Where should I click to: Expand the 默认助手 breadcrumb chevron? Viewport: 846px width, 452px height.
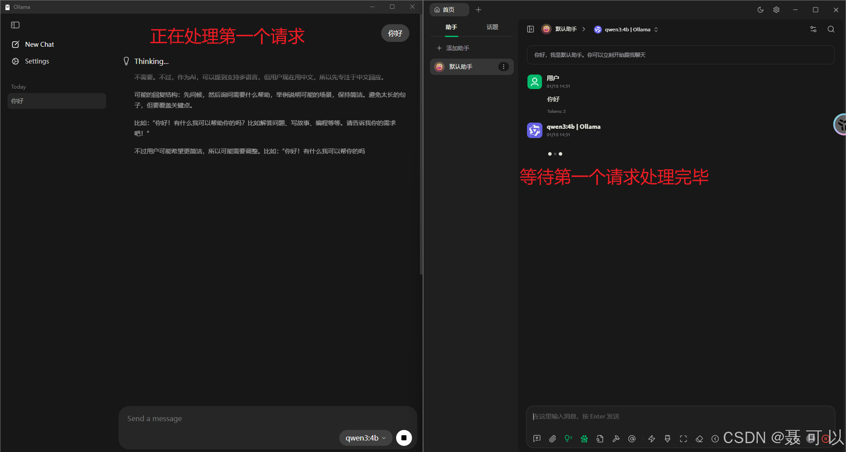click(584, 29)
